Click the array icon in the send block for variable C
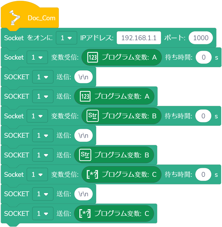This screenshot has height=227, width=222. [x=85, y=214]
